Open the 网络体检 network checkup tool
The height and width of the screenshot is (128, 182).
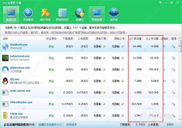[28, 15]
